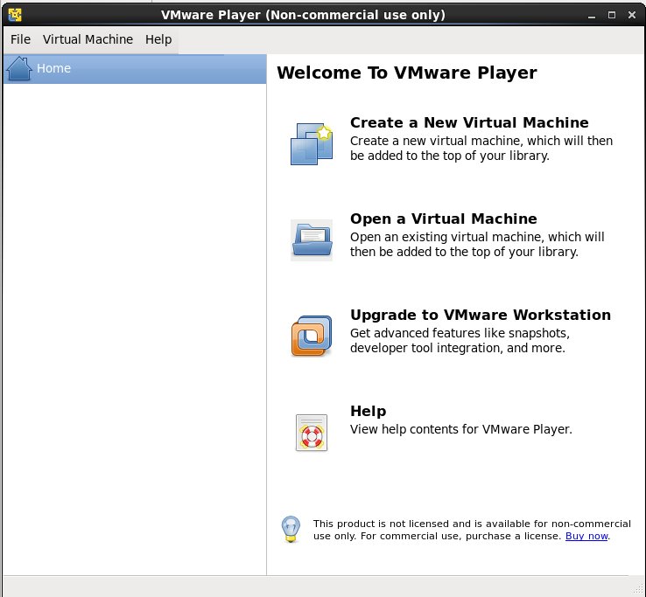The width and height of the screenshot is (646, 597).
Task: Click the lifebuoy Help icon
Action: click(312, 433)
